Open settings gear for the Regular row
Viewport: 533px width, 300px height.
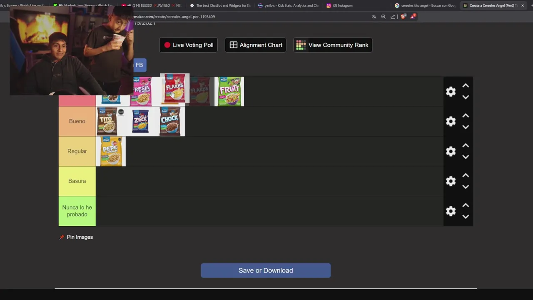pyautogui.click(x=451, y=151)
